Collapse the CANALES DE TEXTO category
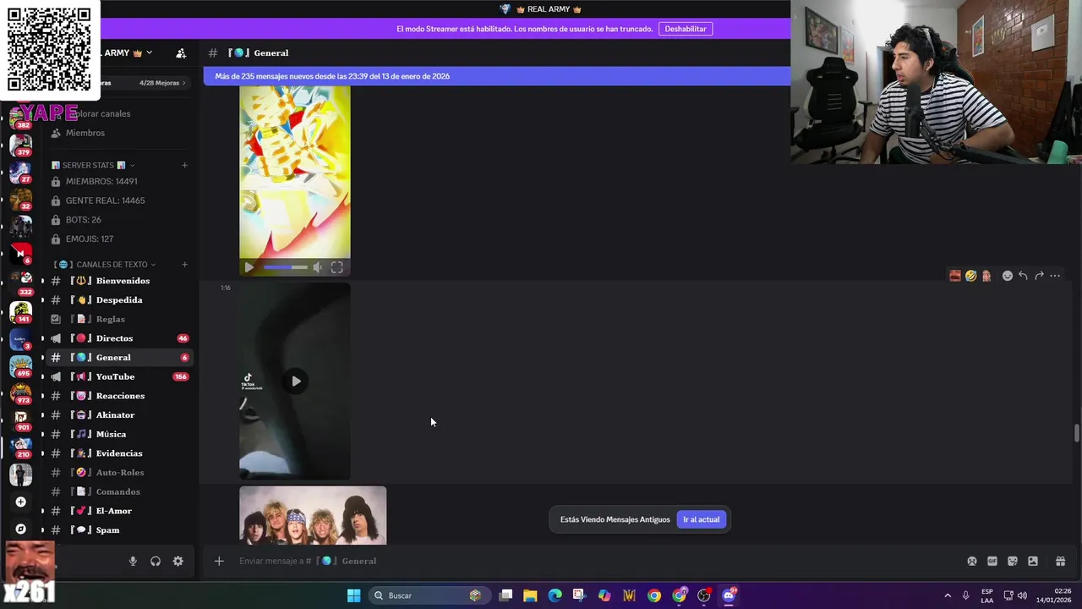This screenshot has height=609, width=1082. (x=153, y=265)
